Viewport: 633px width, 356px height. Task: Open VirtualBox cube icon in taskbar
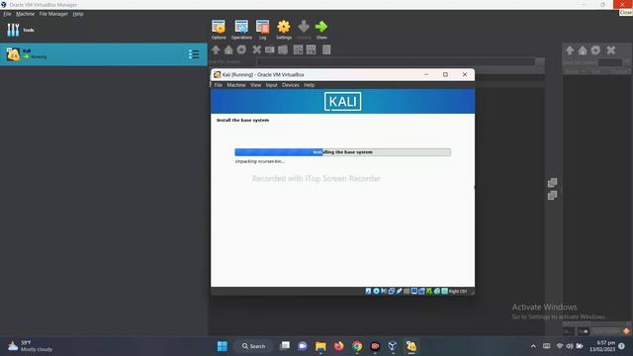393,346
